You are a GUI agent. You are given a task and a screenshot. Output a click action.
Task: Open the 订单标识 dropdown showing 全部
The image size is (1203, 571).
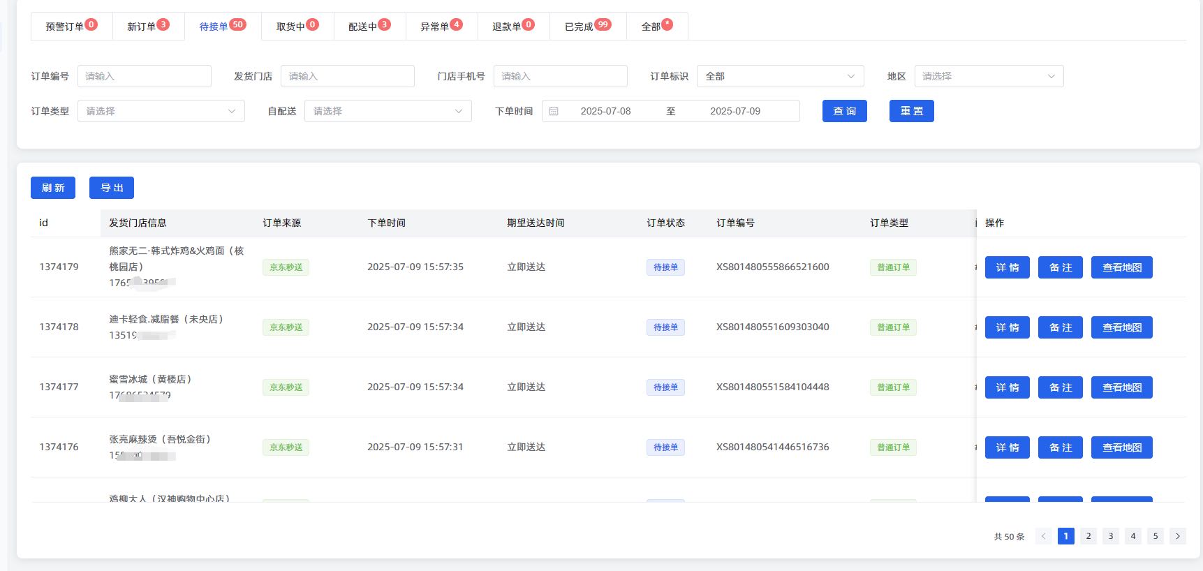pyautogui.click(x=781, y=76)
